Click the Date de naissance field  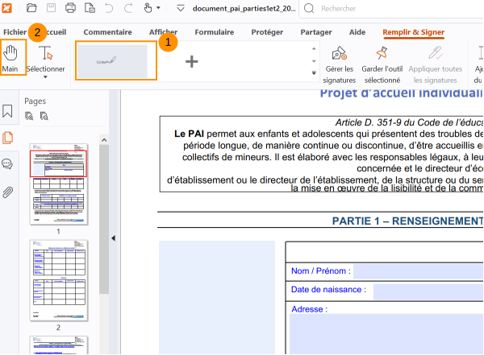point(428,291)
